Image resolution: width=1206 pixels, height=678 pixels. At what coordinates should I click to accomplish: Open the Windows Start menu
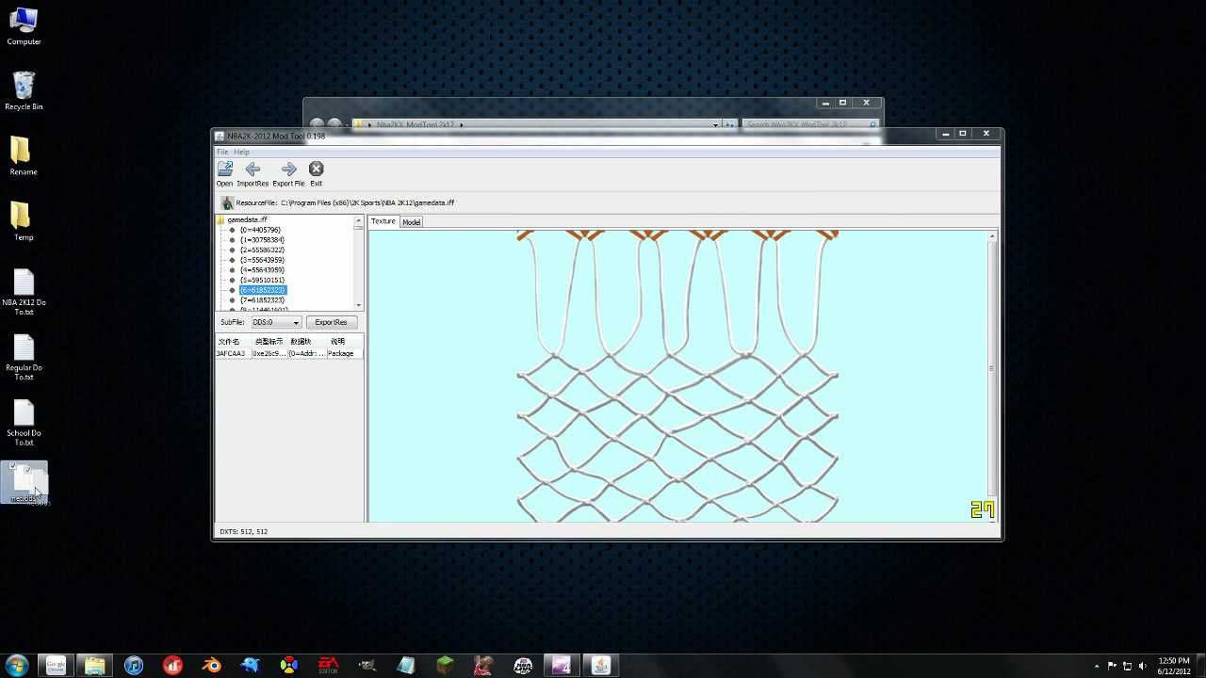[x=17, y=666]
